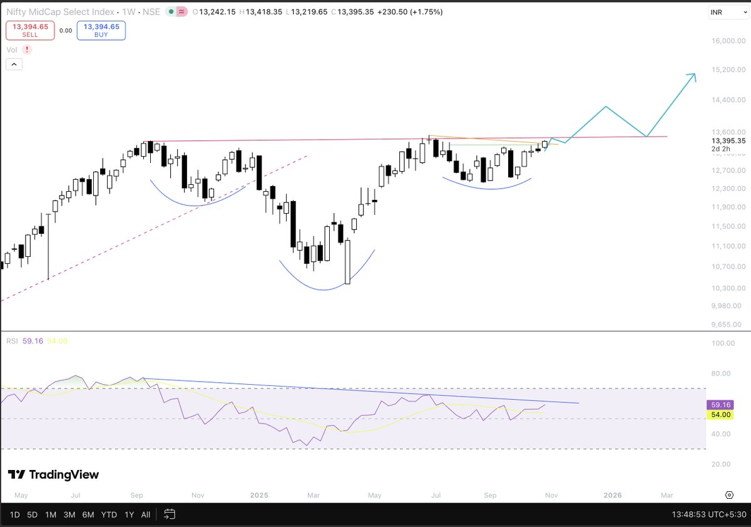751x527 pixels.
Task: Click the yellow RSI value 54.00 in legend
Action: 57,341
